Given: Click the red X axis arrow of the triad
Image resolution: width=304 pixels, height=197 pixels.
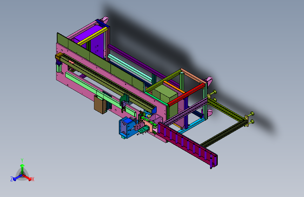Looking at the screenshot, I should 27,177.
